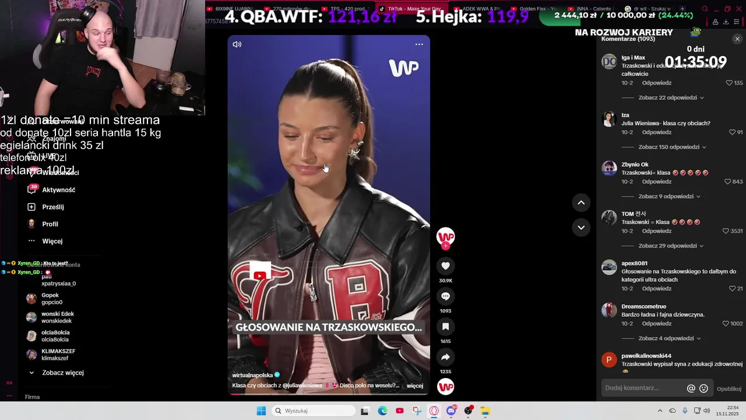
Task: Reply to Iza's comment via Odpowiedz
Action: tap(657, 132)
